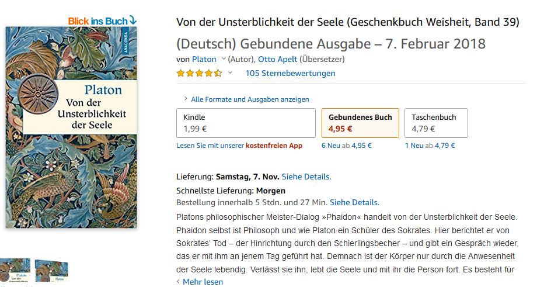The width and height of the screenshot is (537, 287).
Task: View the 105 Sternebewertungen reviews
Action: [290, 73]
